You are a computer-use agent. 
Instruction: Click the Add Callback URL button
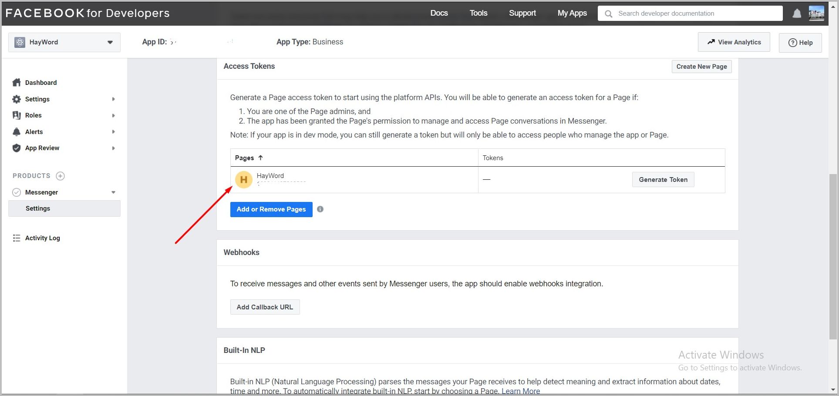(265, 307)
